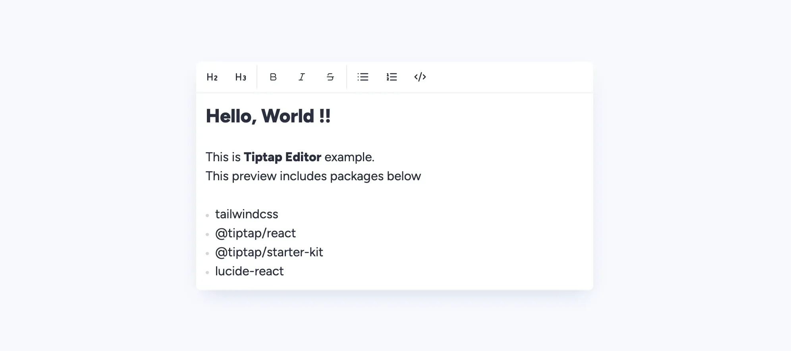Click the "@tiptap/react" list item

coord(255,233)
